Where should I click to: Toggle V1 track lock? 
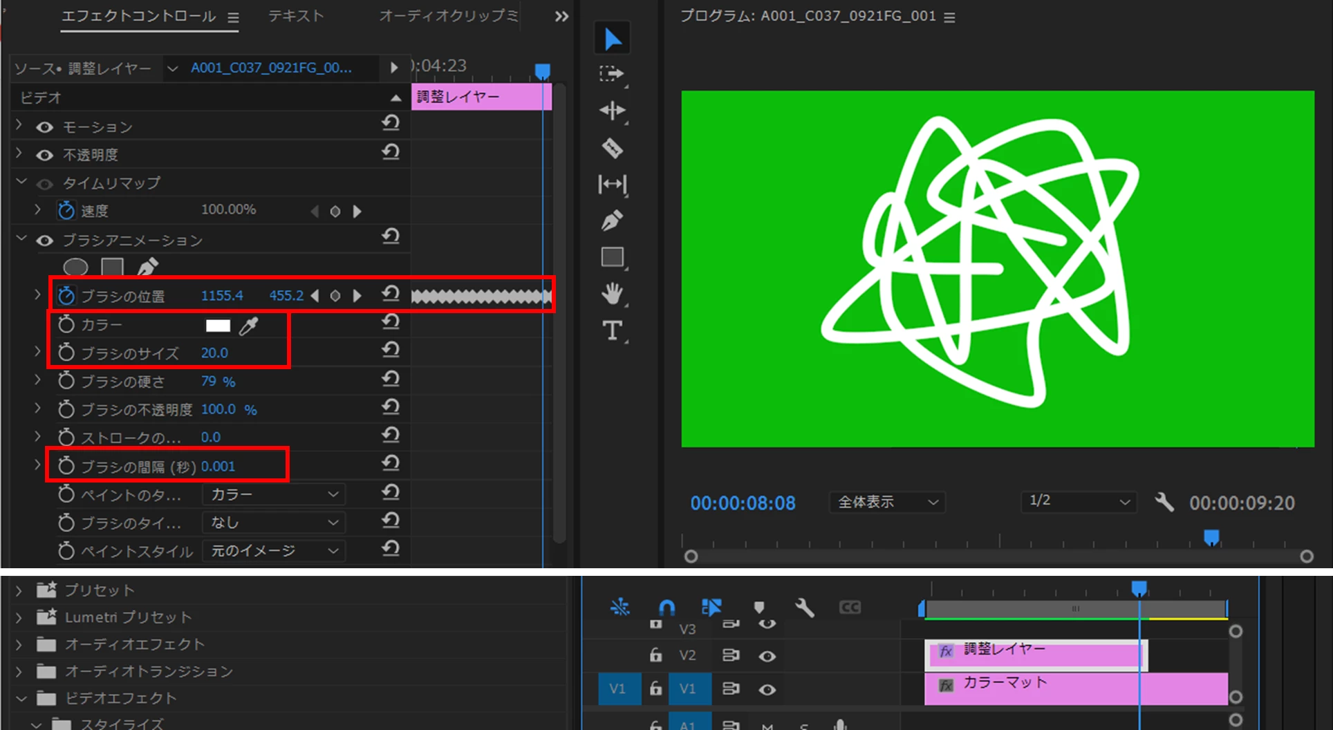pos(656,688)
